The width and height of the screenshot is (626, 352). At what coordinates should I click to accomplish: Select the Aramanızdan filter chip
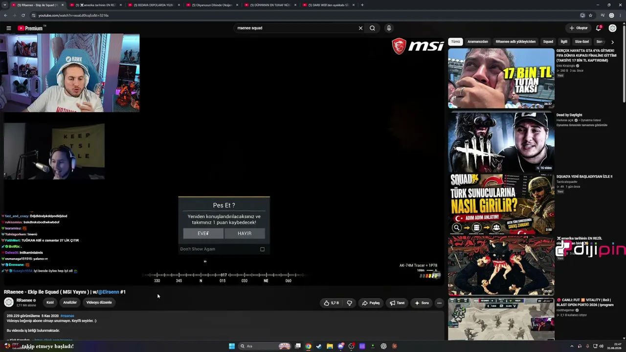click(x=478, y=42)
